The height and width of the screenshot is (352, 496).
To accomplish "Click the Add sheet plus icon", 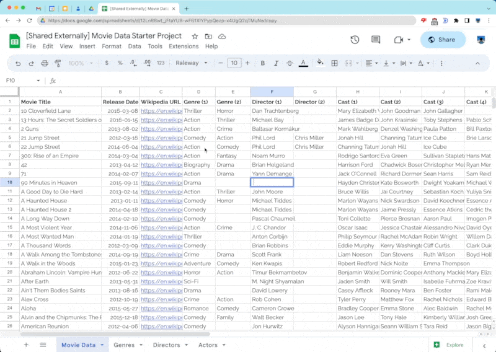I will coord(26,345).
